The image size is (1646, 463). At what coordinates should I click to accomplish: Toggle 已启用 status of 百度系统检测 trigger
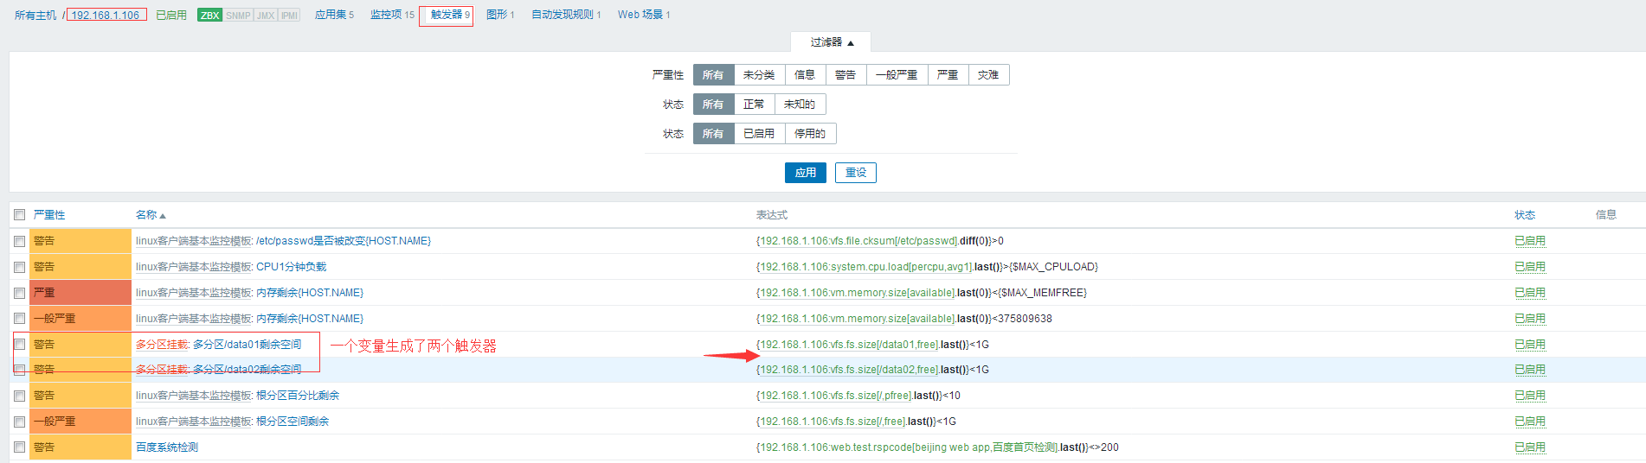point(1529,447)
